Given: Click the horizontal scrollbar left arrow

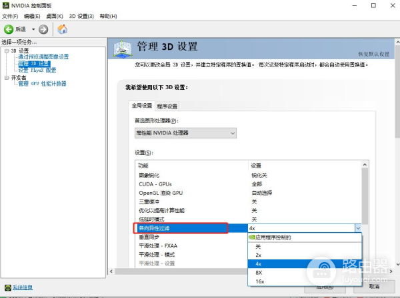Looking at the screenshot, I should (x=111, y=271).
